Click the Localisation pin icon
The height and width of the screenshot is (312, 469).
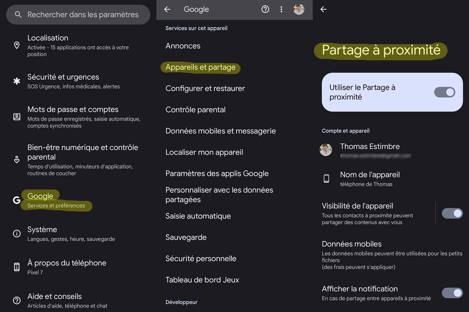[x=17, y=45]
